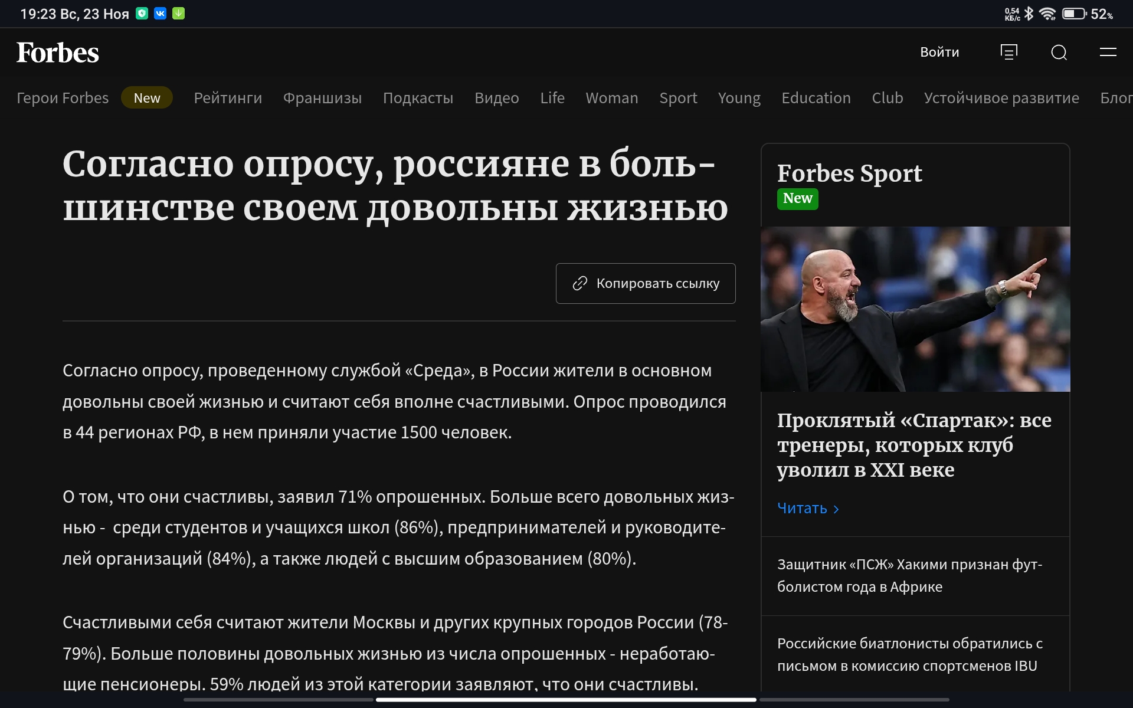Open the Рейтинги menu item
Viewport: 1133px width, 708px height.
pyautogui.click(x=228, y=98)
